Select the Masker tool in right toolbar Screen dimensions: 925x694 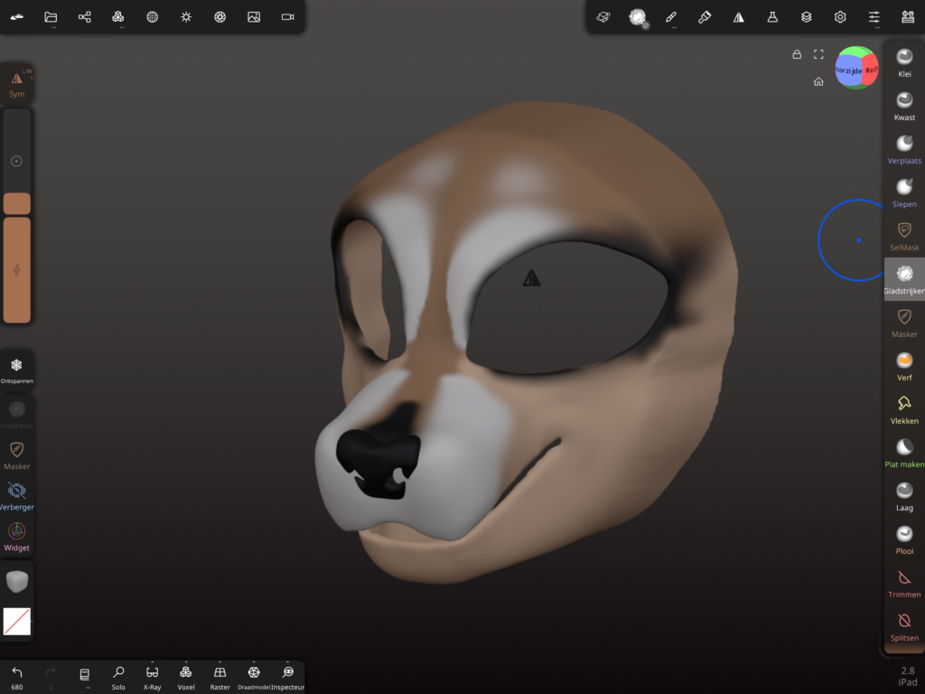[903, 323]
